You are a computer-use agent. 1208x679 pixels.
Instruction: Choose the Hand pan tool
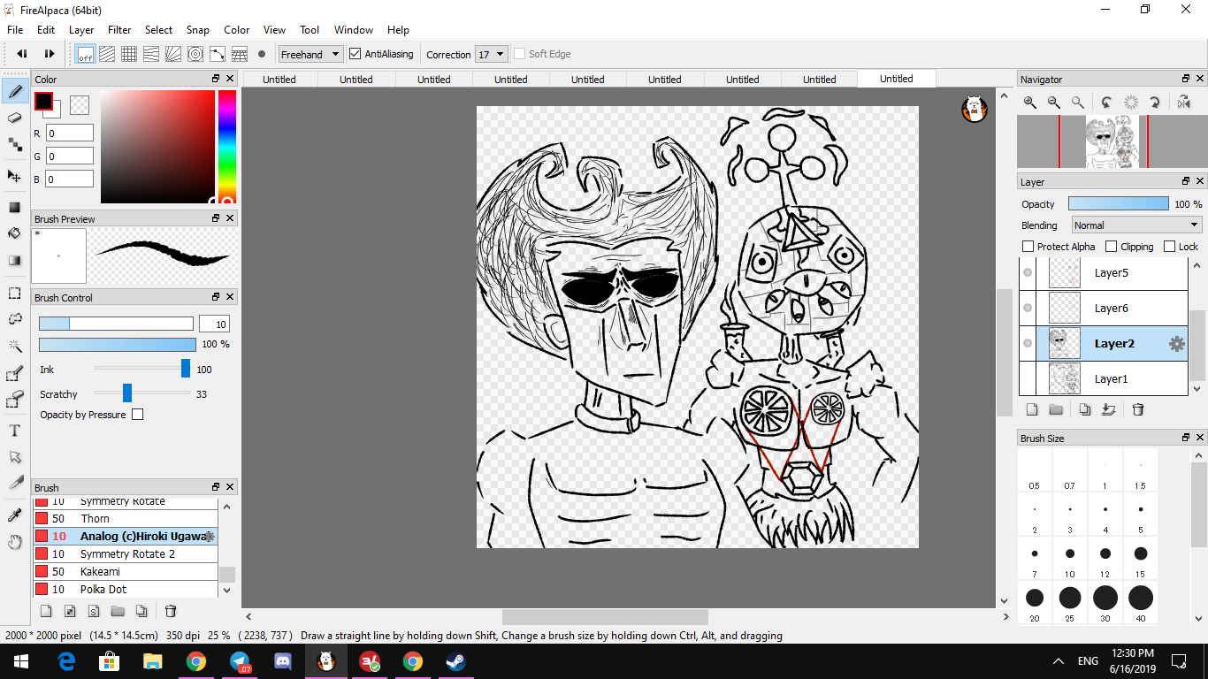tap(14, 542)
